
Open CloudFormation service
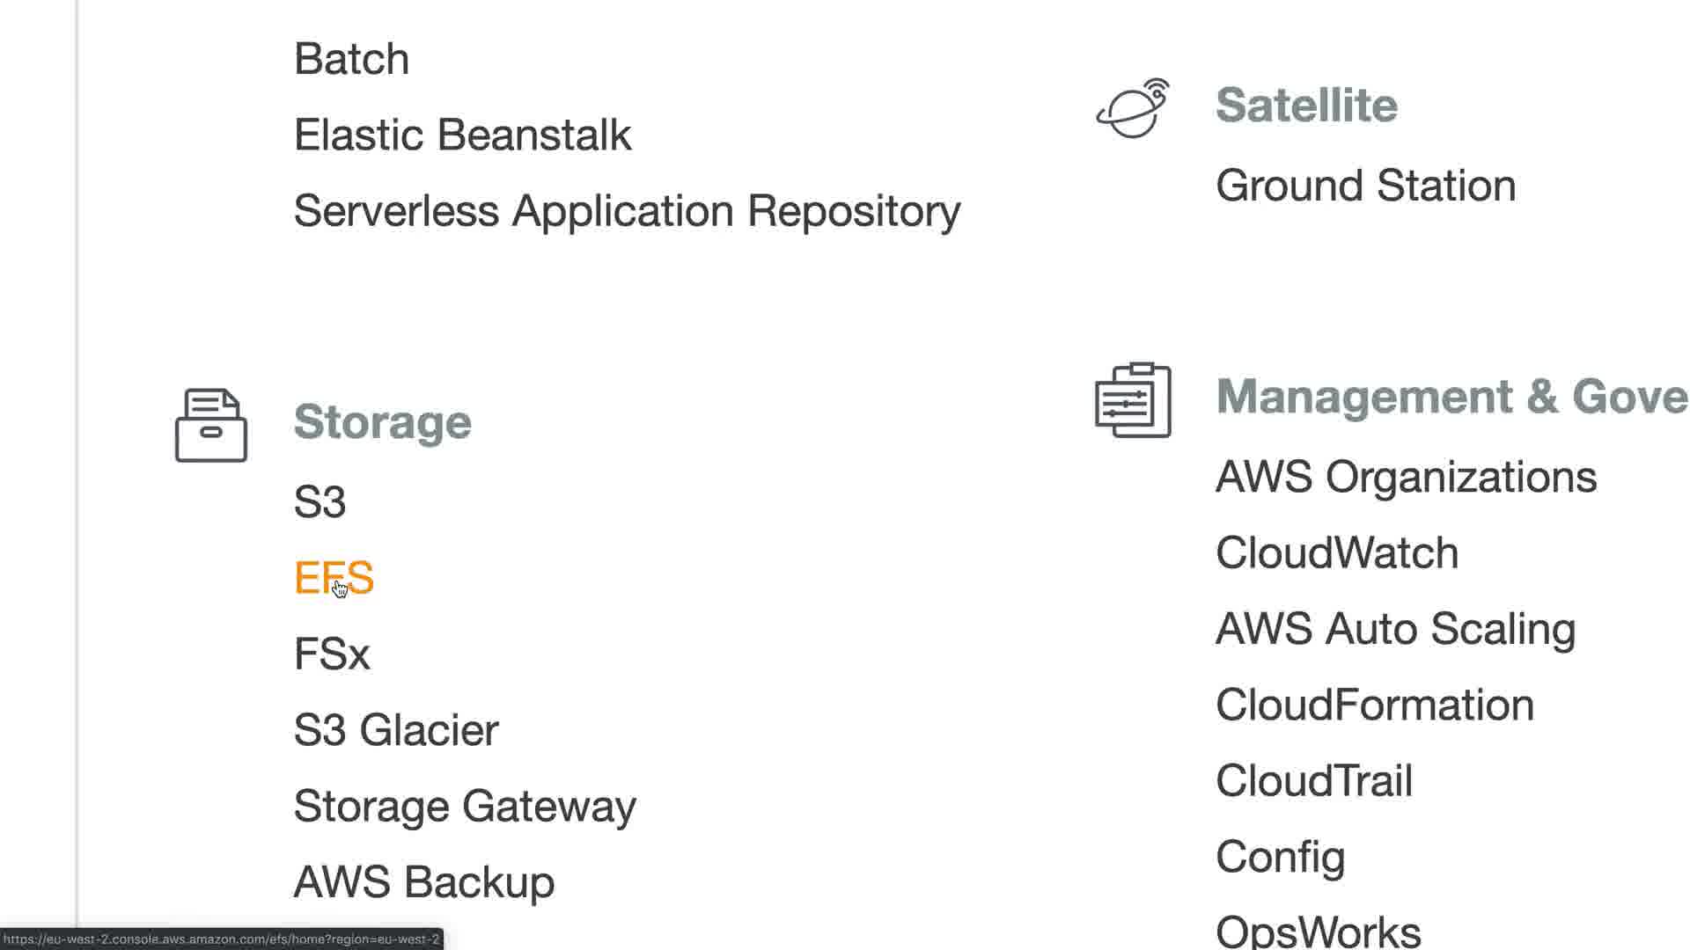[x=1374, y=705]
